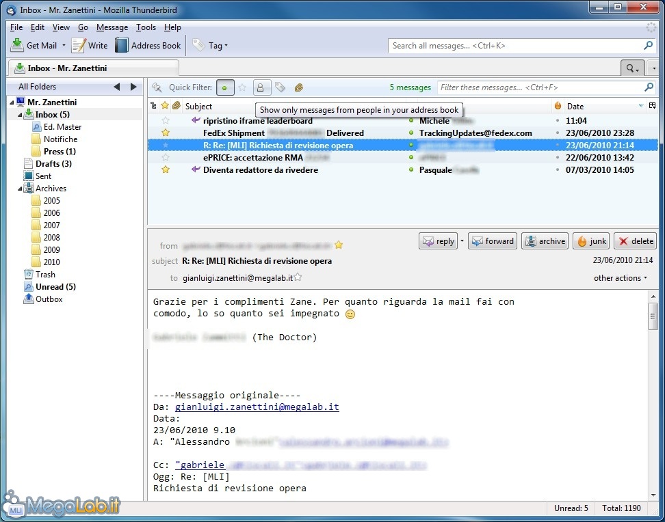Viewport: 665px width, 522px height.
Task: Forward the selected email
Action: click(x=491, y=241)
